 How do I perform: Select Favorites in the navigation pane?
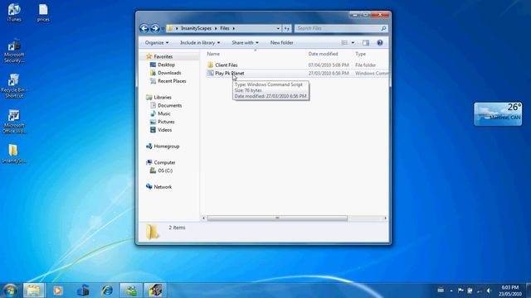click(163, 56)
